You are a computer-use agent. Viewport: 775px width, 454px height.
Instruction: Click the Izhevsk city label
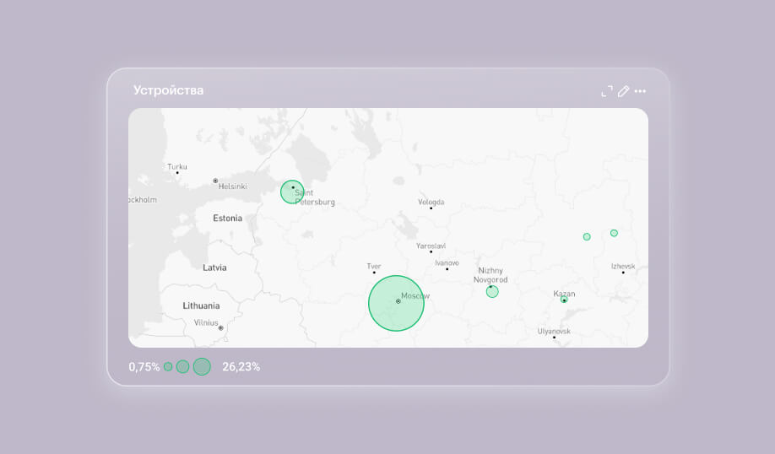coord(623,267)
